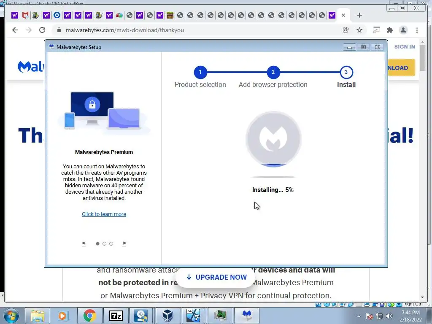This screenshot has height=324, width=432.
Task: Switch to the colorful palette icon tab
Action: (x=119, y=15)
